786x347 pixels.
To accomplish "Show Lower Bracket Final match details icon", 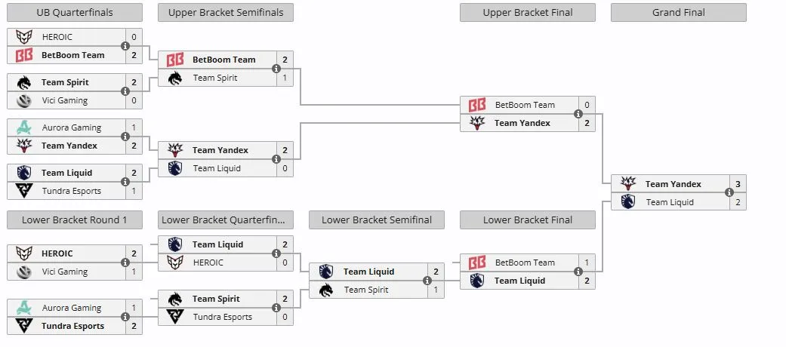I will 578,272.
